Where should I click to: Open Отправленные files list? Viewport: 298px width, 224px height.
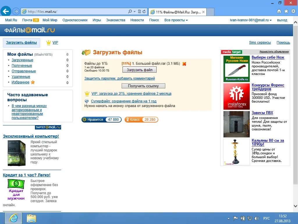pyautogui.click(x=24, y=71)
